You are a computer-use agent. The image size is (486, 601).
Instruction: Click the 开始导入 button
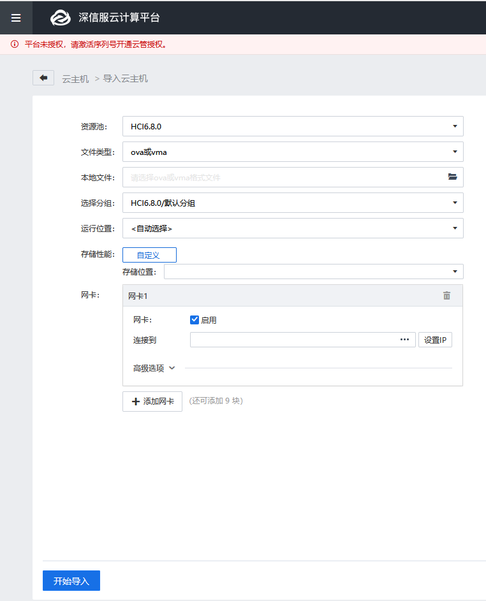pyautogui.click(x=71, y=581)
